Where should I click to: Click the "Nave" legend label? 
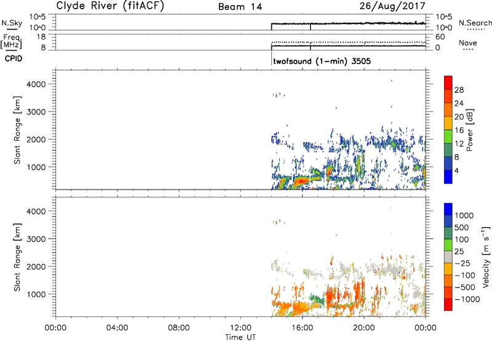click(468, 42)
